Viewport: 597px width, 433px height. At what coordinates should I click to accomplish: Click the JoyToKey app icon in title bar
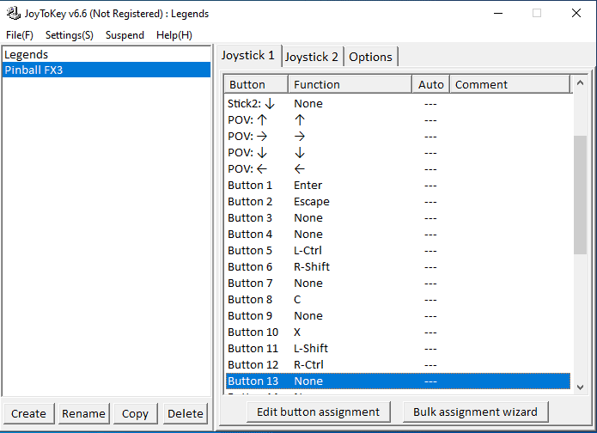(15, 14)
